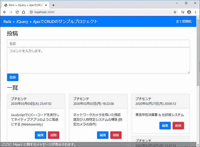Click the Ajax message status bar text
The height and width of the screenshot is (147, 200).
click(39, 144)
